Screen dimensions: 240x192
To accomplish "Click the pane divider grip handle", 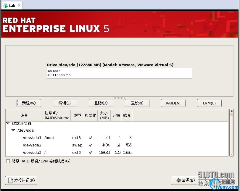I will pos(119,98).
